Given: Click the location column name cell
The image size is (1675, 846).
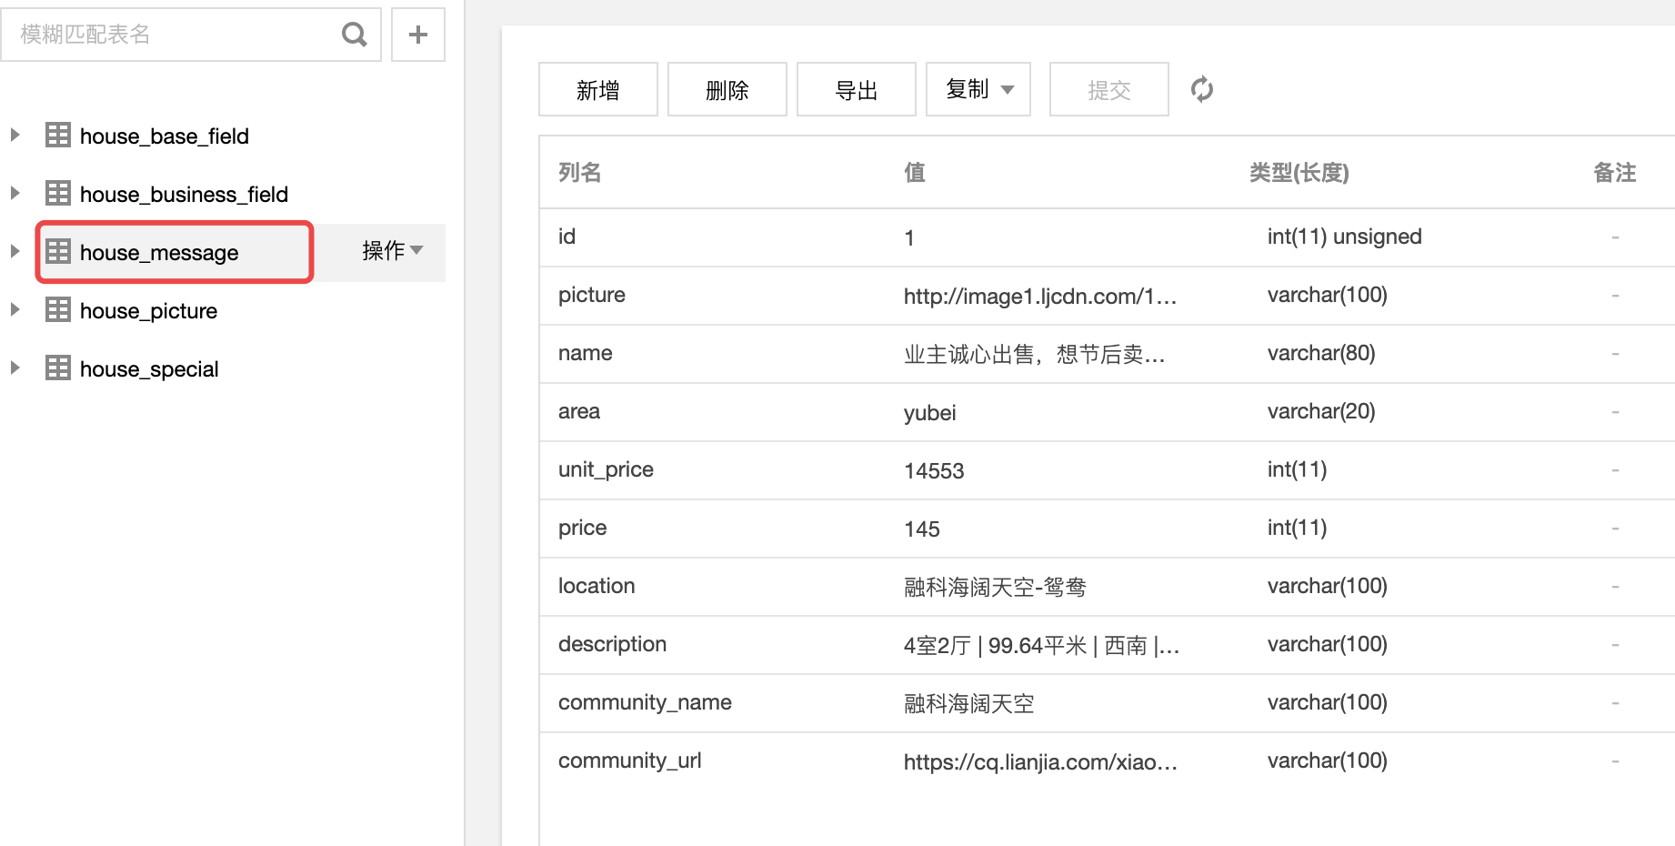Looking at the screenshot, I should pos(597,586).
